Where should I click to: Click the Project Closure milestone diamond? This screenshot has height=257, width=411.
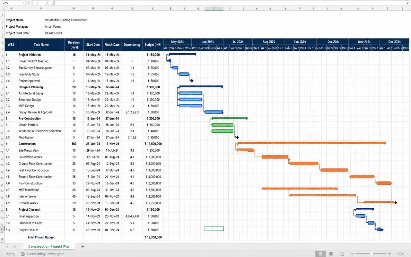tap(382, 230)
